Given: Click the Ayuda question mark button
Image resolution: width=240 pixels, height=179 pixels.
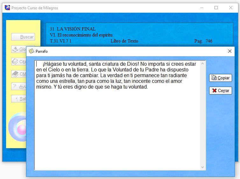Looking at the screenshot, I should [x=19, y=86].
